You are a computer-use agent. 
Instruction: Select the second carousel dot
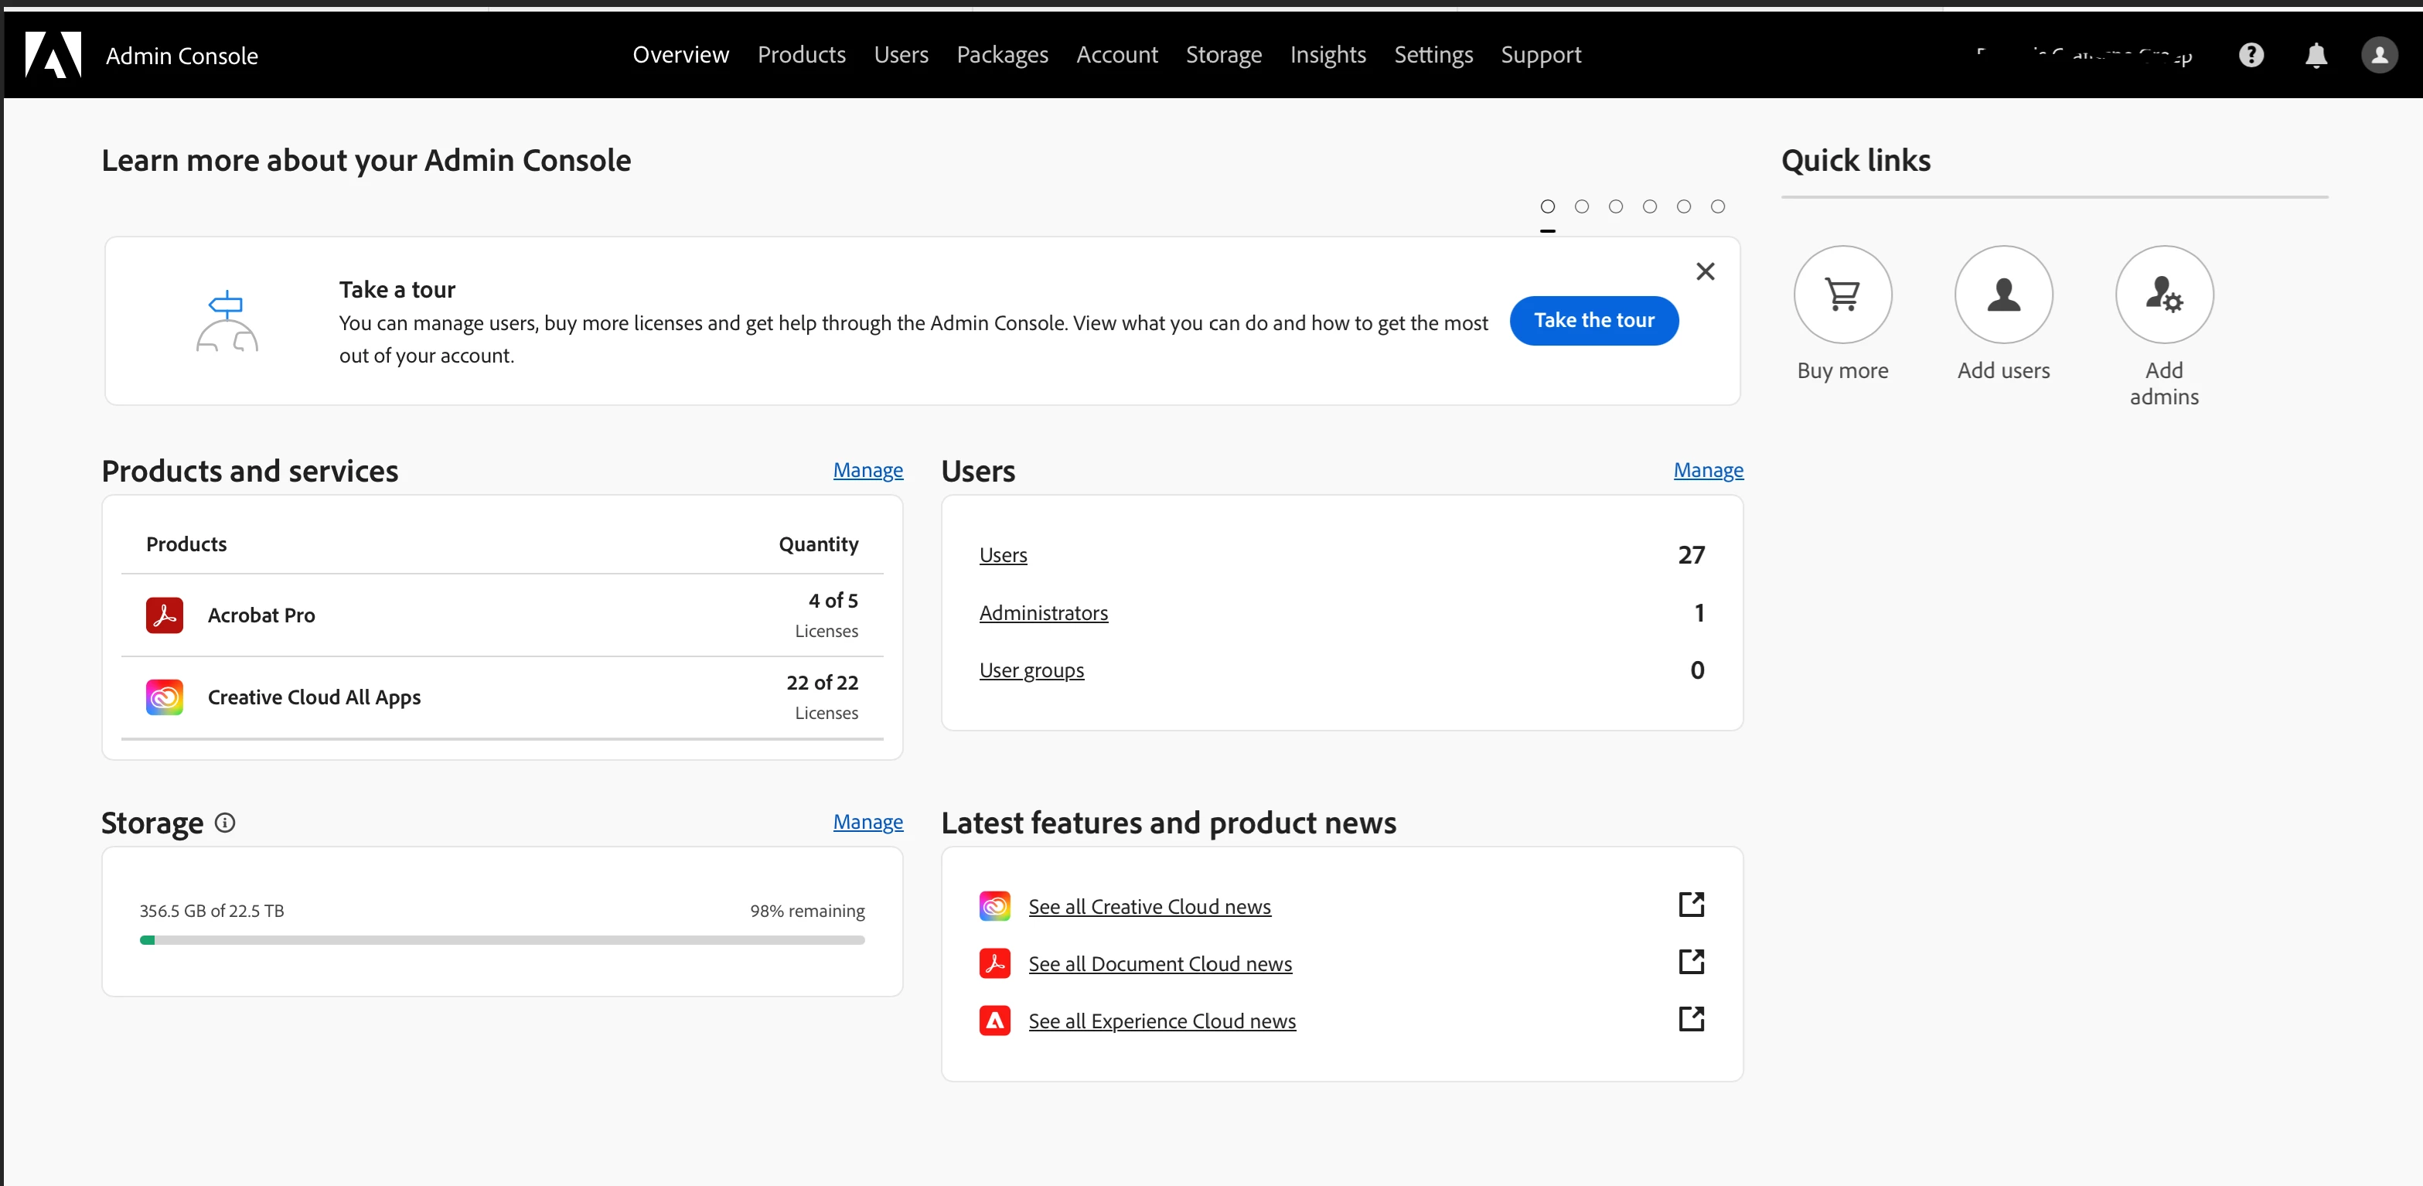click(1581, 206)
